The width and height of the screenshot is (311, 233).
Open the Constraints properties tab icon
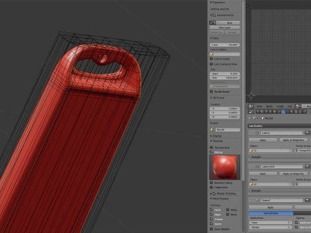[279, 111]
